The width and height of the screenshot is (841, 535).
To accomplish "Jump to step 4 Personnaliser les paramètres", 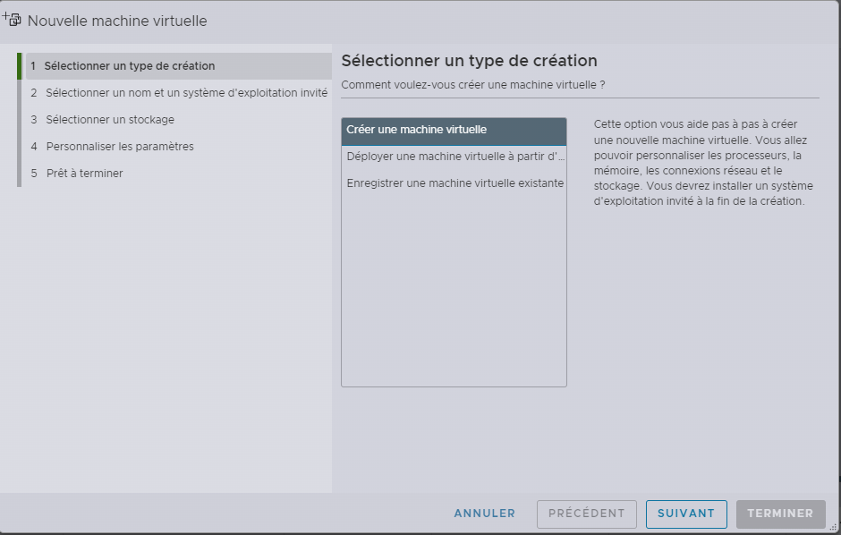I will coord(120,147).
